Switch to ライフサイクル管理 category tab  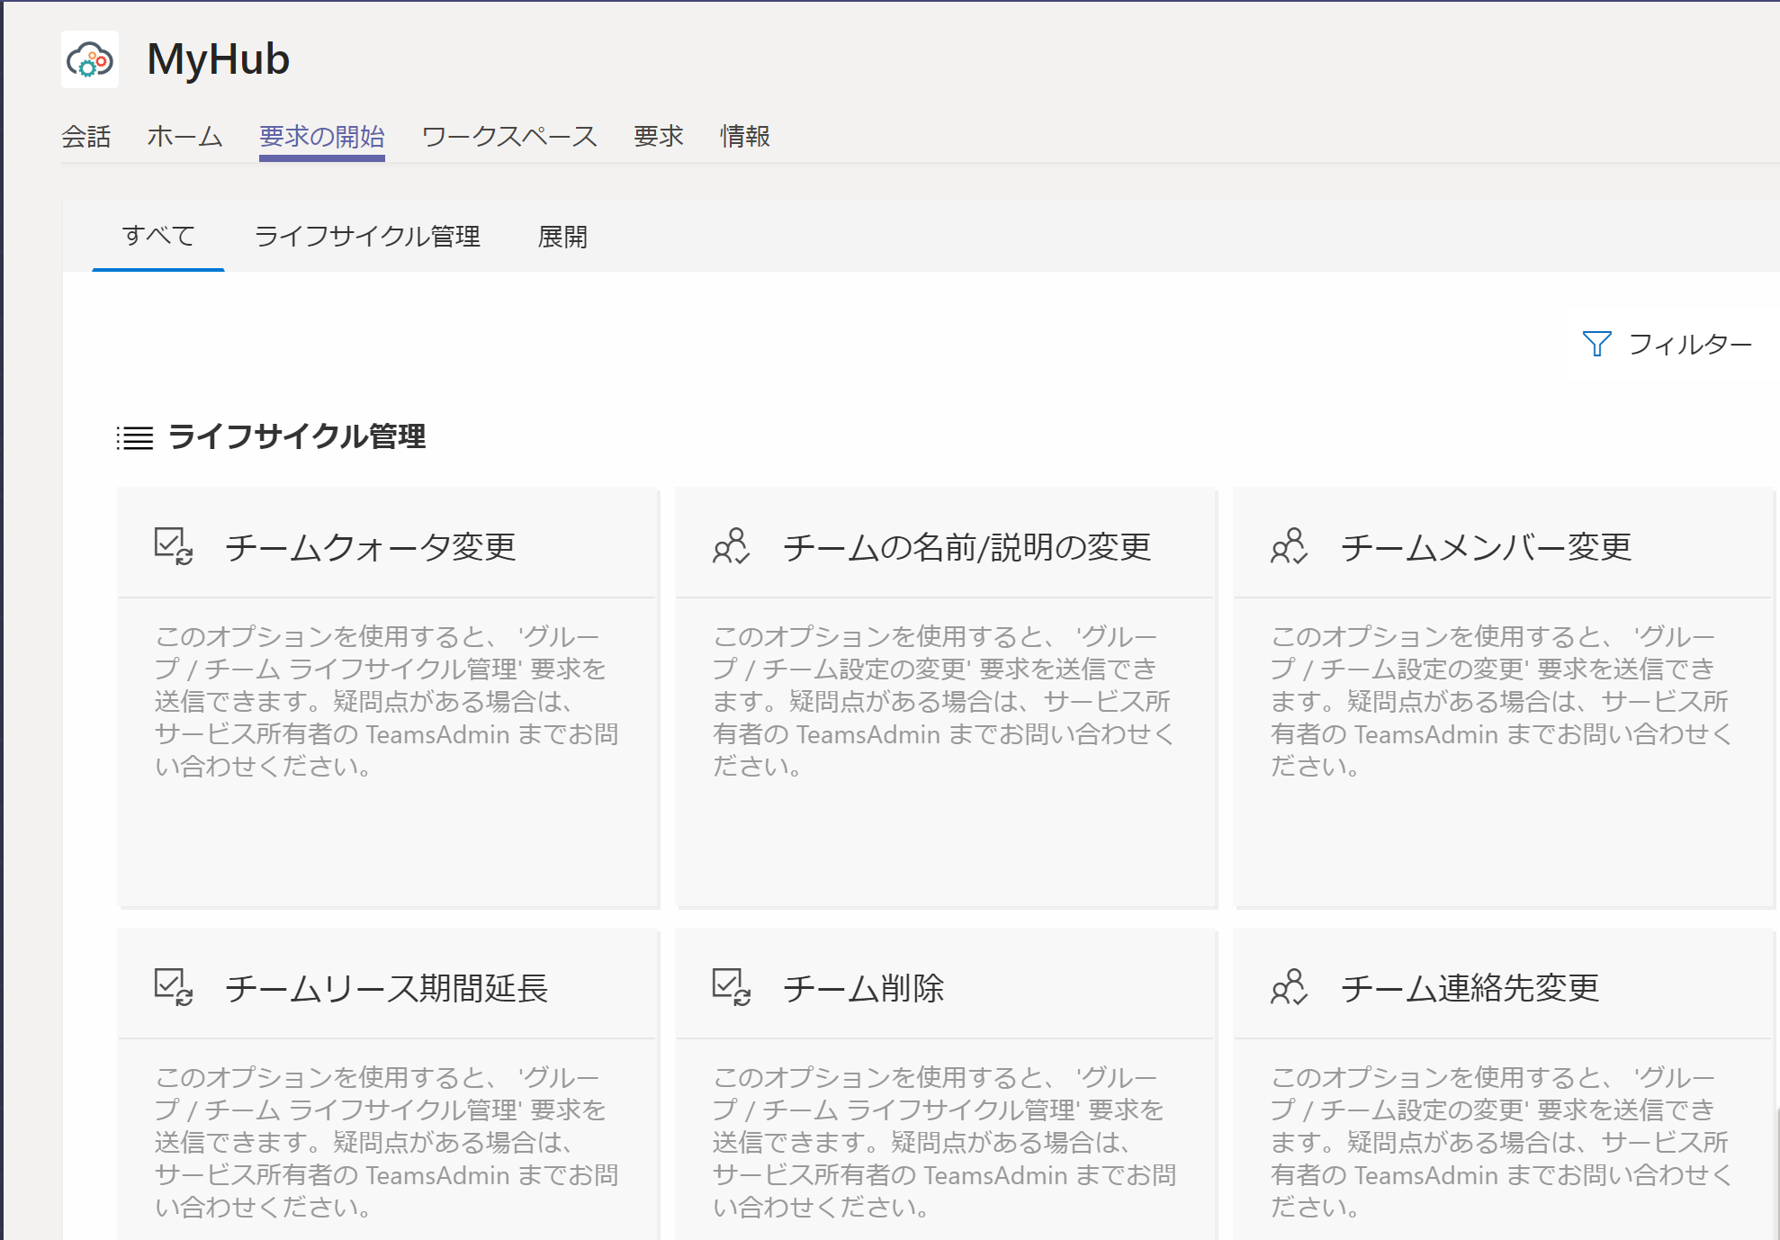(367, 237)
